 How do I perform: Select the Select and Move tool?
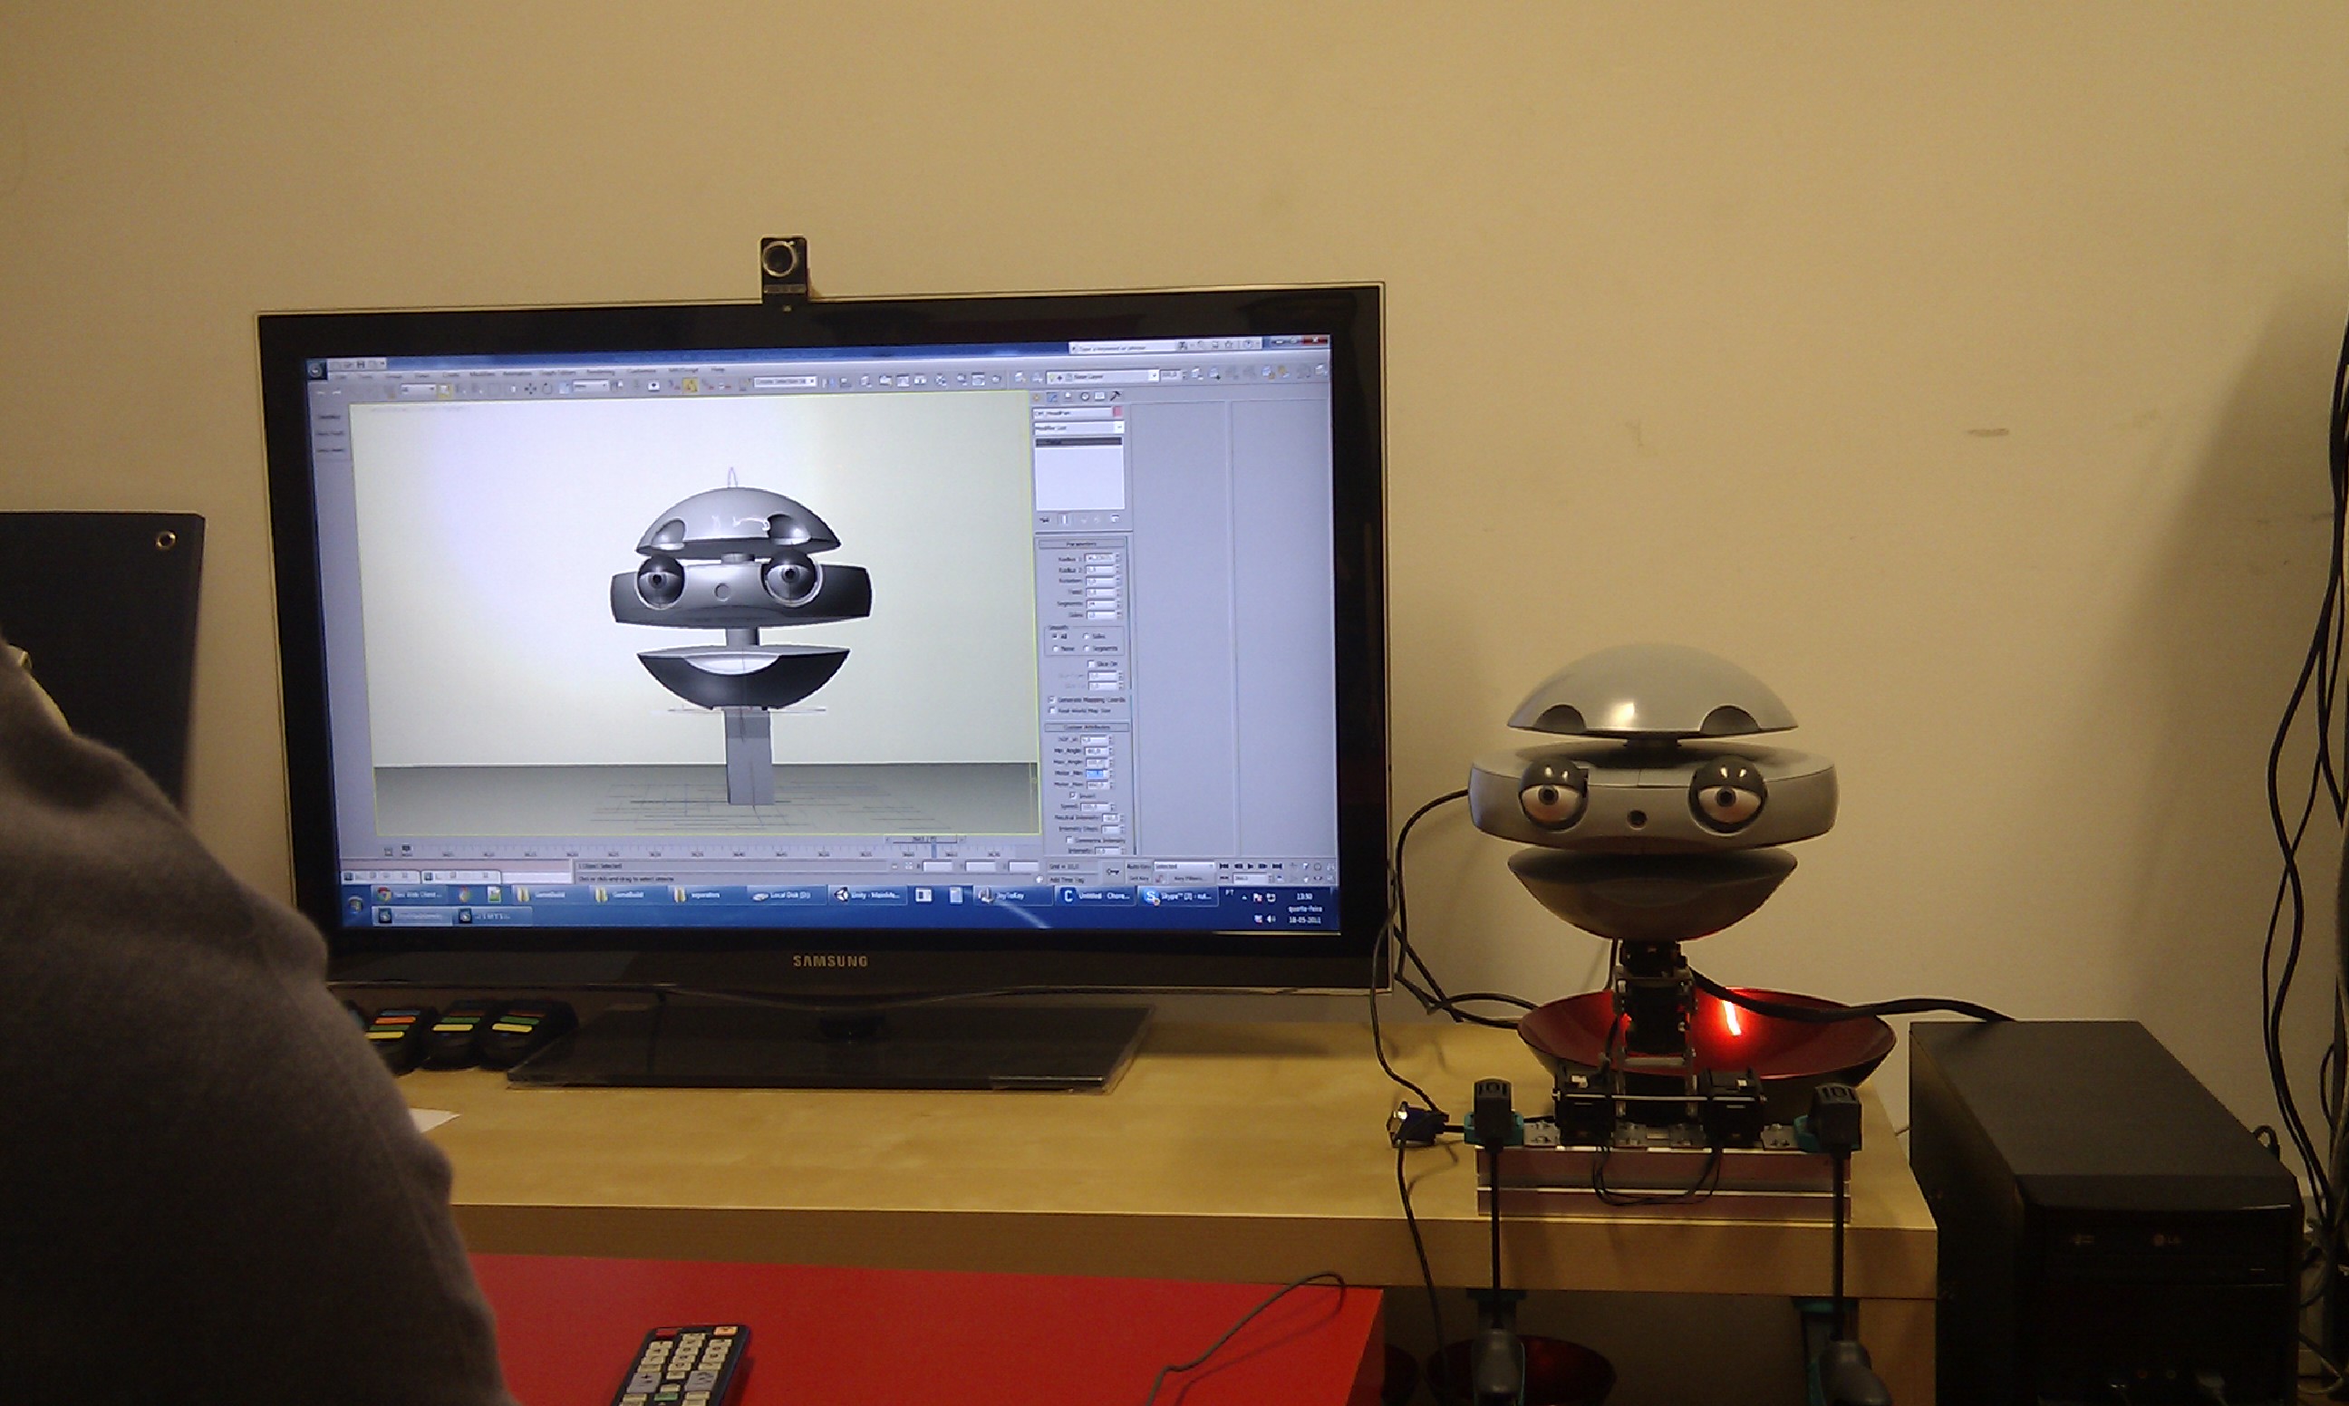click(531, 390)
